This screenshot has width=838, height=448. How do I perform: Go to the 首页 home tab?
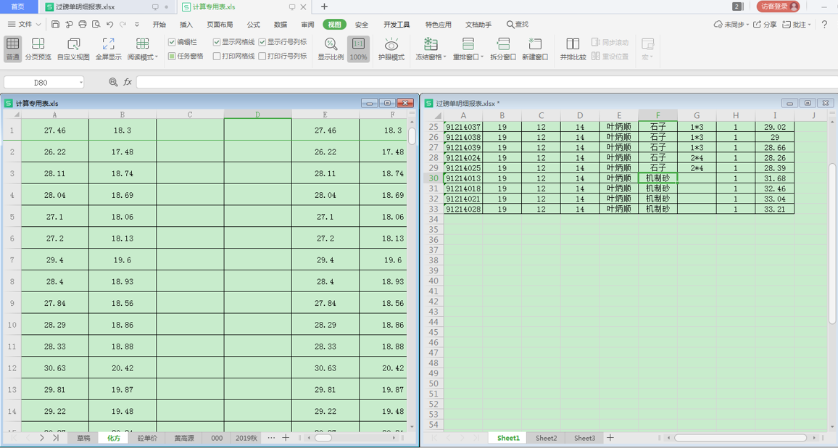pos(17,7)
